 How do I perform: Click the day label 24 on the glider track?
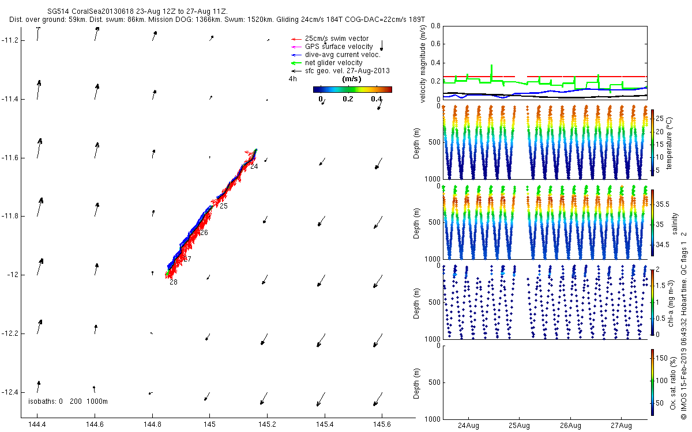click(254, 166)
